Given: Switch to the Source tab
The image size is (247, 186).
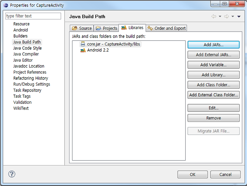Looking at the screenshot, I should coord(82,28).
